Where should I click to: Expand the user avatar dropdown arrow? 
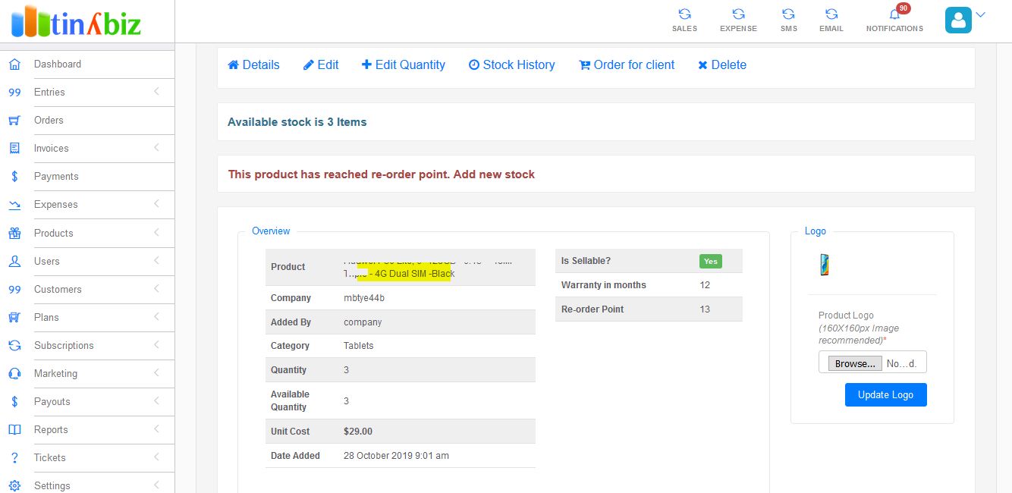click(980, 14)
